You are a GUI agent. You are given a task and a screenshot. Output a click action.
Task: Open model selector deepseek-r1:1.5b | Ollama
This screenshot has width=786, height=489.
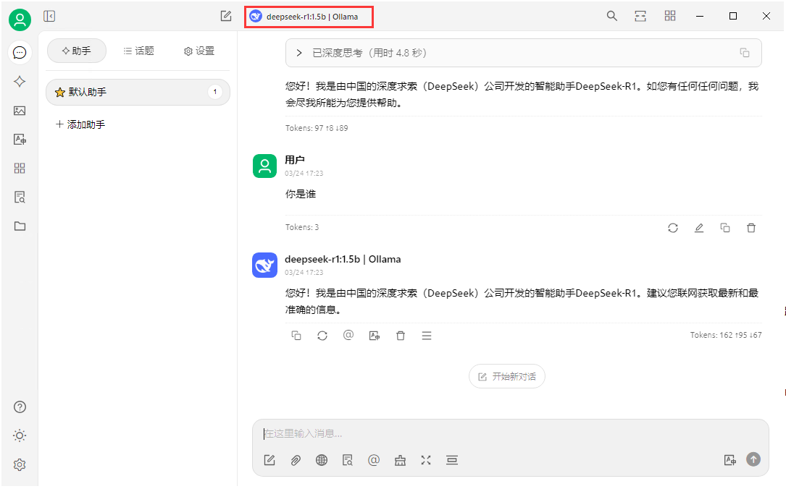[309, 17]
